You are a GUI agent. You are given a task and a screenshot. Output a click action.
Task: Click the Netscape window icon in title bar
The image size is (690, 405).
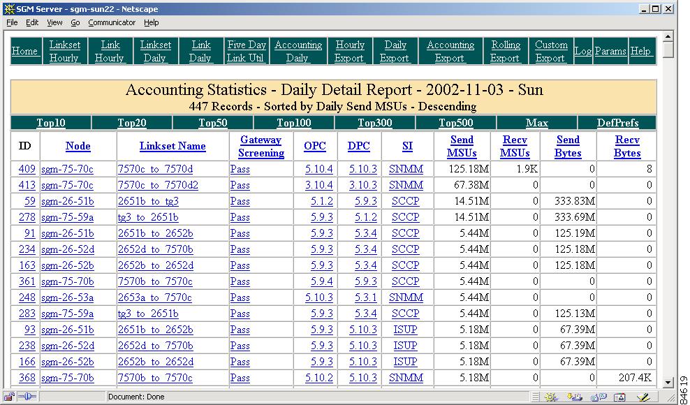coord(9,9)
